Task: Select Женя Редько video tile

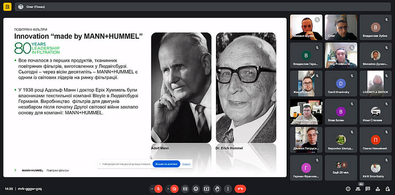Action: (306, 84)
